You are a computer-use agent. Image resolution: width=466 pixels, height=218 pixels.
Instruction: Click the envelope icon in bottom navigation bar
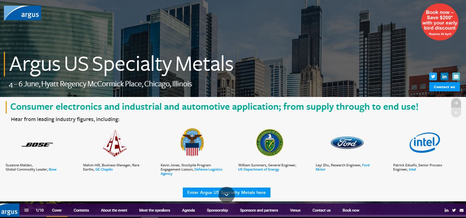coord(461,210)
